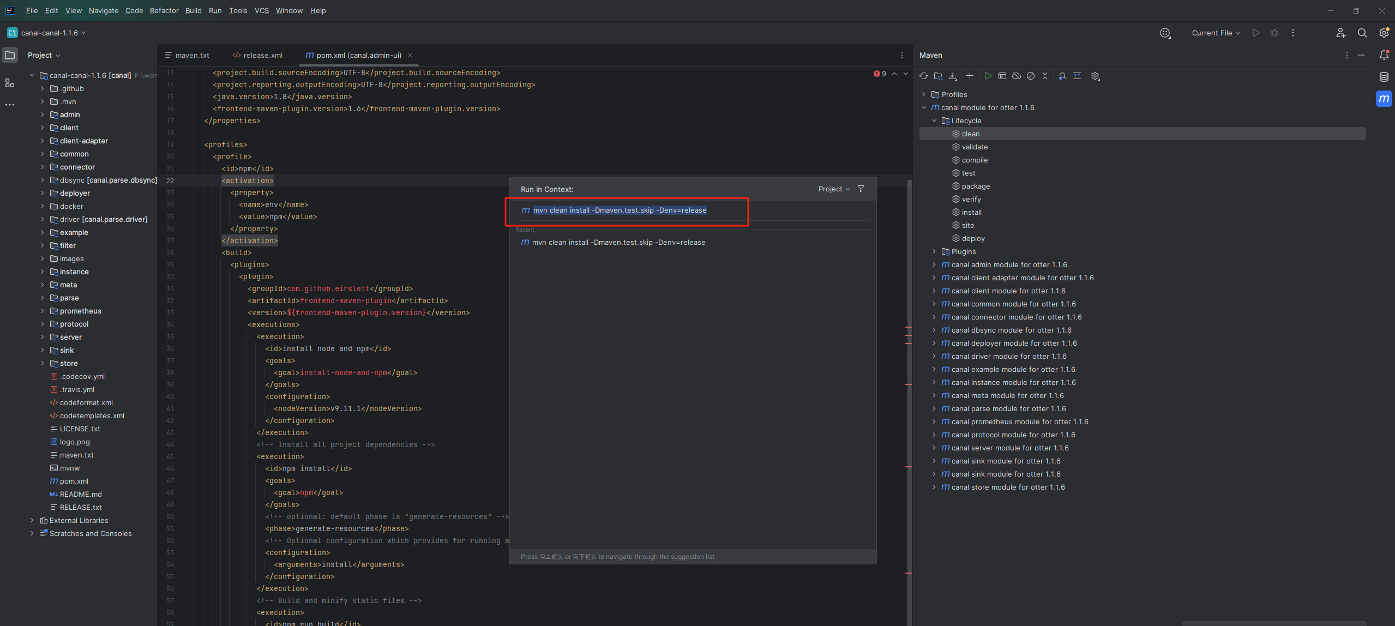This screenshot has width=1395, height=626.
Task: Open the Structure tool window icon
Action: pos(10,83)
